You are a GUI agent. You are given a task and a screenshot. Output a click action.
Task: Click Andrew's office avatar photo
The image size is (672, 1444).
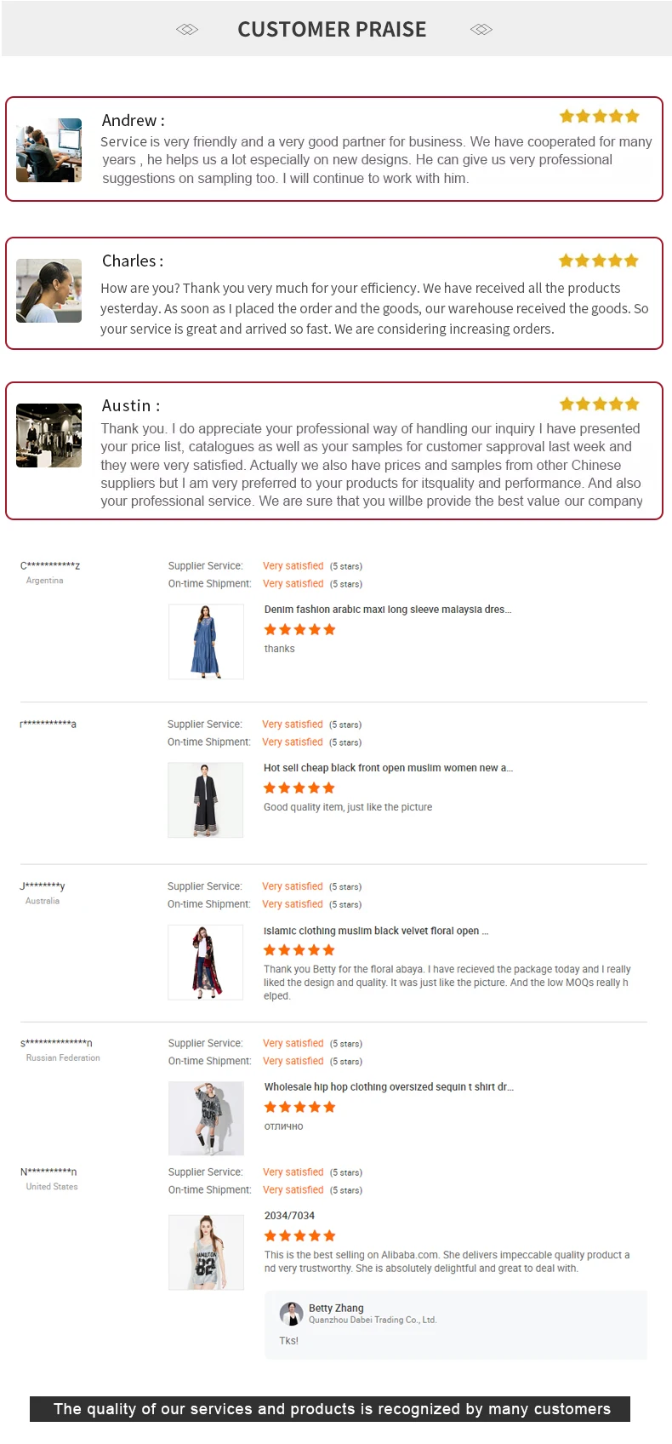(48, 150)
